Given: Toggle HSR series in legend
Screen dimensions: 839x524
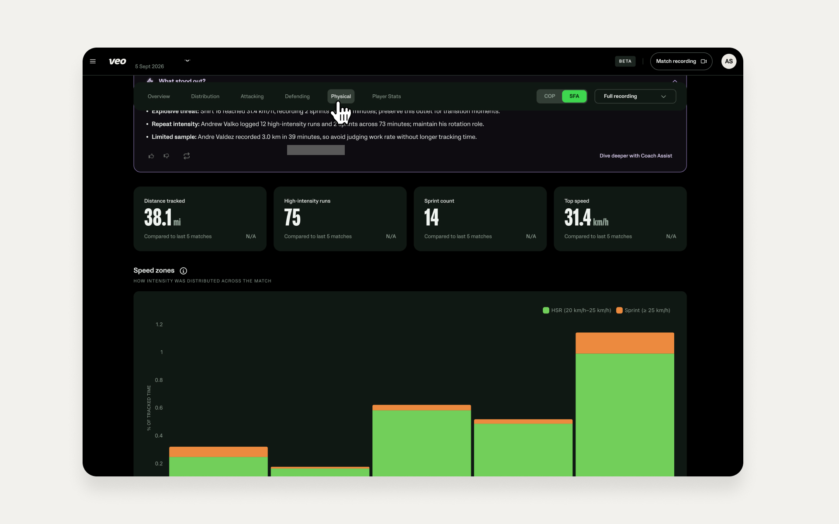Looking at the screenshot, I should 577,310.
